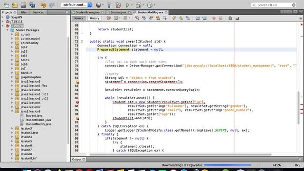The height and width of the screenshot is (171, 304).
Task: Toggle the Rectangular Selection icon
Action: pos(165,18)
